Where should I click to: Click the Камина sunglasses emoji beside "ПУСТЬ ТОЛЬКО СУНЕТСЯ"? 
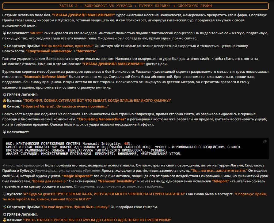pos(5,220)
